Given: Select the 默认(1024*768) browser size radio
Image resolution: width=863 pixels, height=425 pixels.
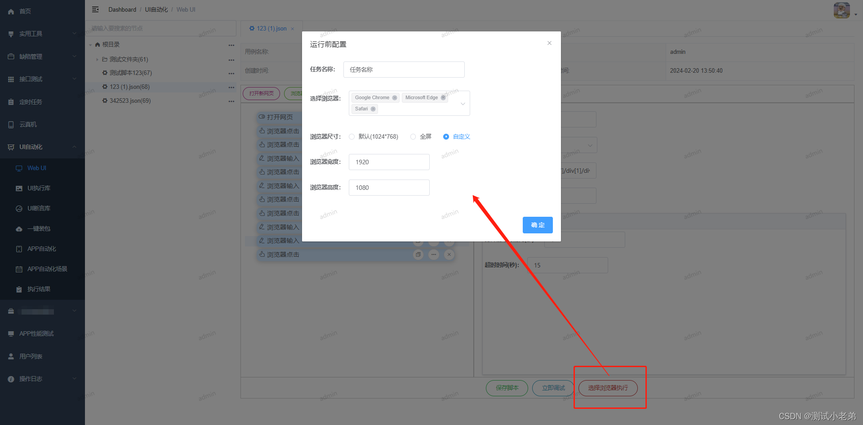Looking at the screenshot, I should click(x=351, y=137).
